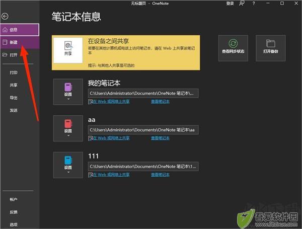Click the 共享 share button in yellow banner
The image size is (302, 229).
point(68,50)
